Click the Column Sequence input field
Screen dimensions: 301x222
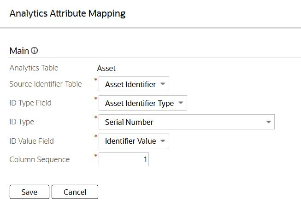click(124, 160)
